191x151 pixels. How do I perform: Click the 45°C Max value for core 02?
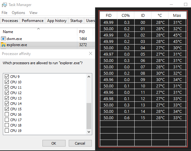177,35
